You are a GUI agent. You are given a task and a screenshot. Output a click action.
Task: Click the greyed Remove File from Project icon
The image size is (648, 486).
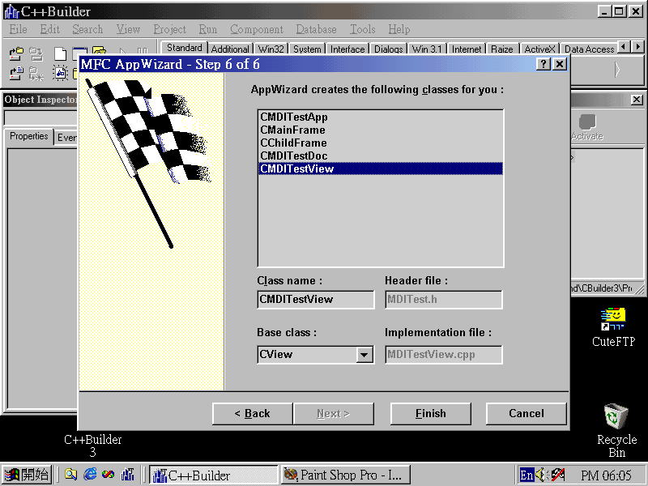pos(36,74)
